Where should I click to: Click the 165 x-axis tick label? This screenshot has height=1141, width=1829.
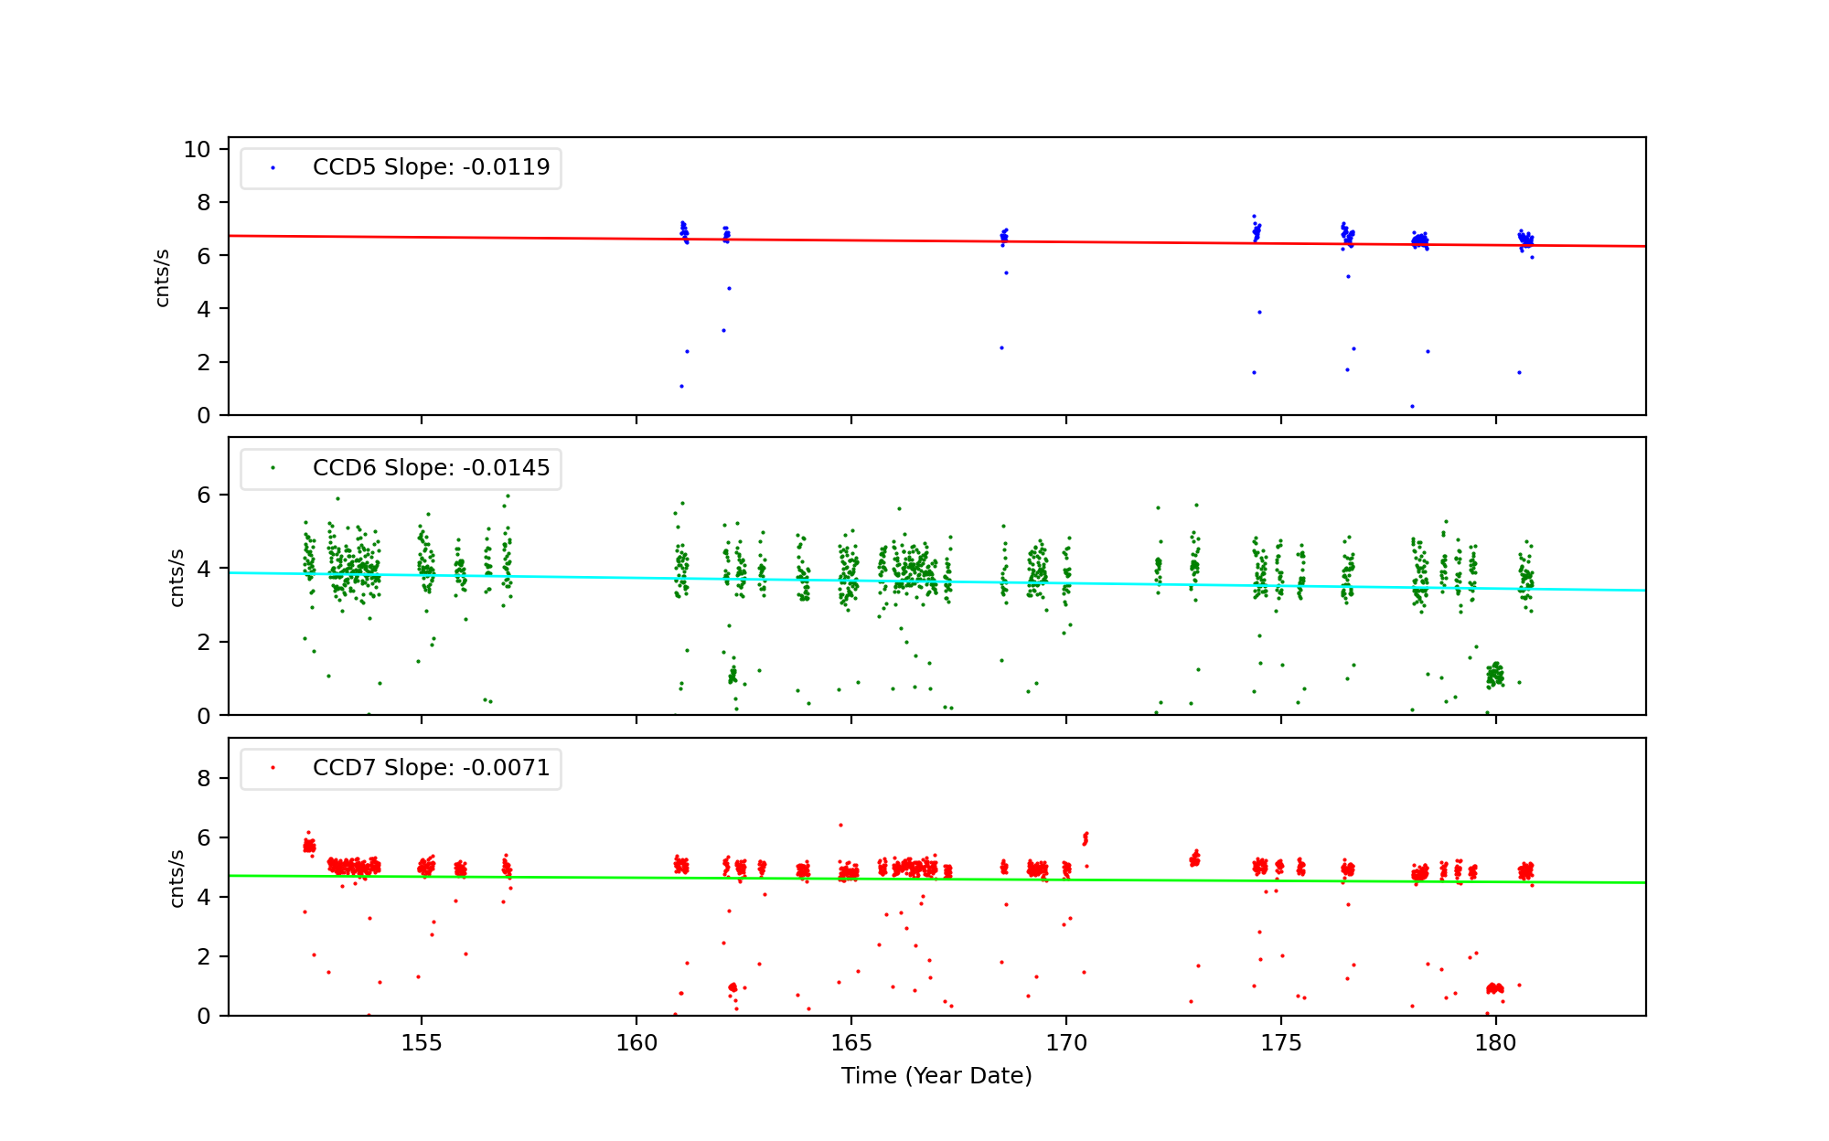[x=851, y=1043]
